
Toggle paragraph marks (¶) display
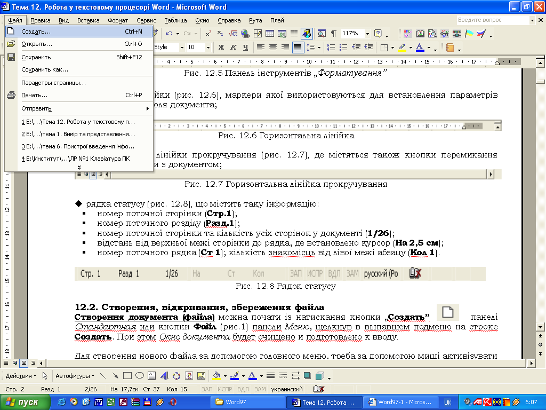(334, 34)
